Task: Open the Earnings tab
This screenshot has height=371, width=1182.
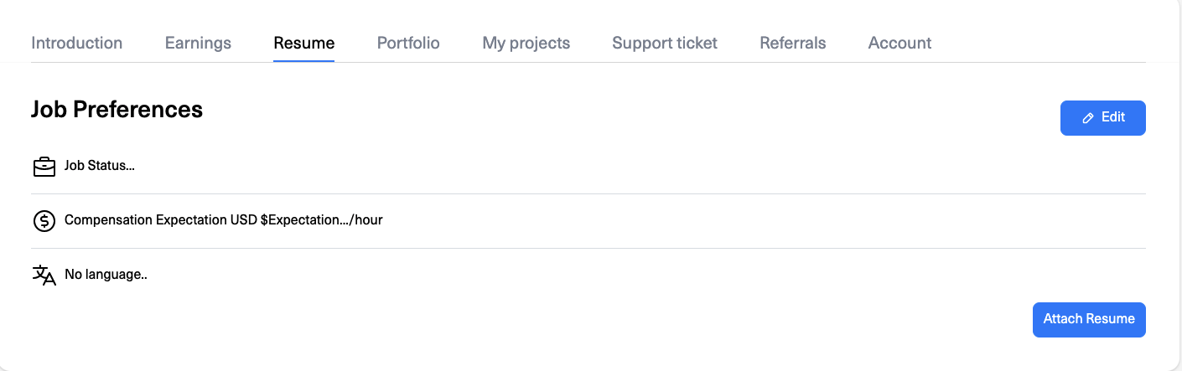Action: [198, 43]
